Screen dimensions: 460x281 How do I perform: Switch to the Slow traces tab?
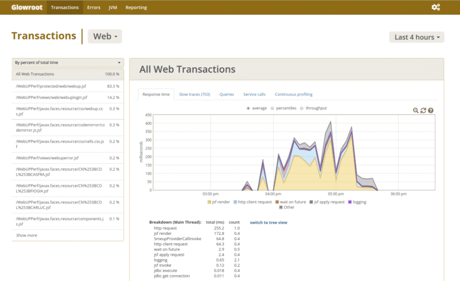click(x=194, y=94)
